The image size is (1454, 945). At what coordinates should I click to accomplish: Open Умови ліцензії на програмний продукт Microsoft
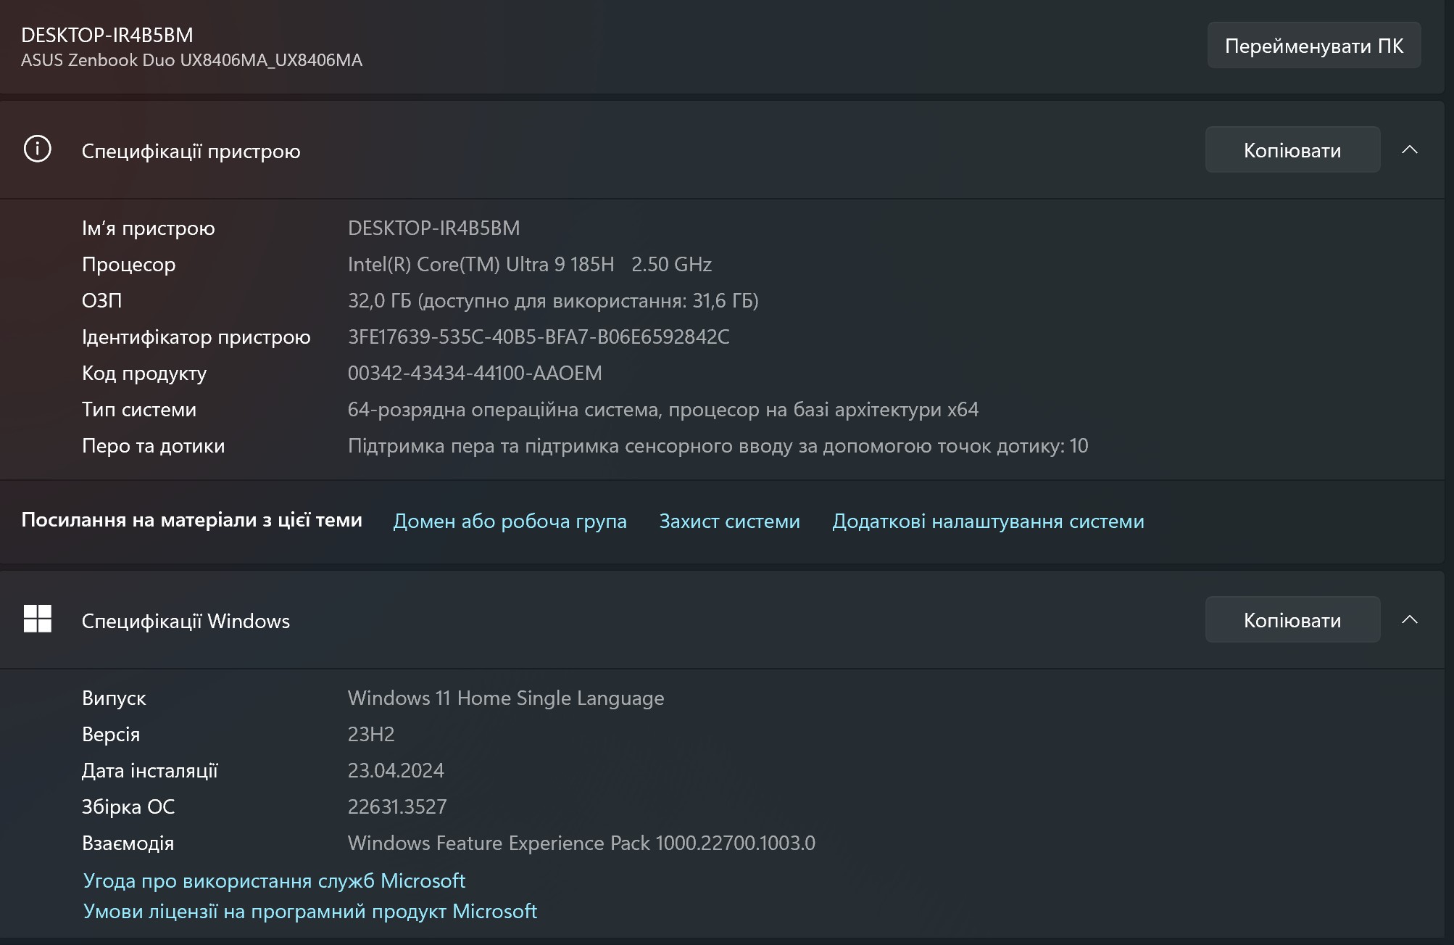tap(310, 911)
